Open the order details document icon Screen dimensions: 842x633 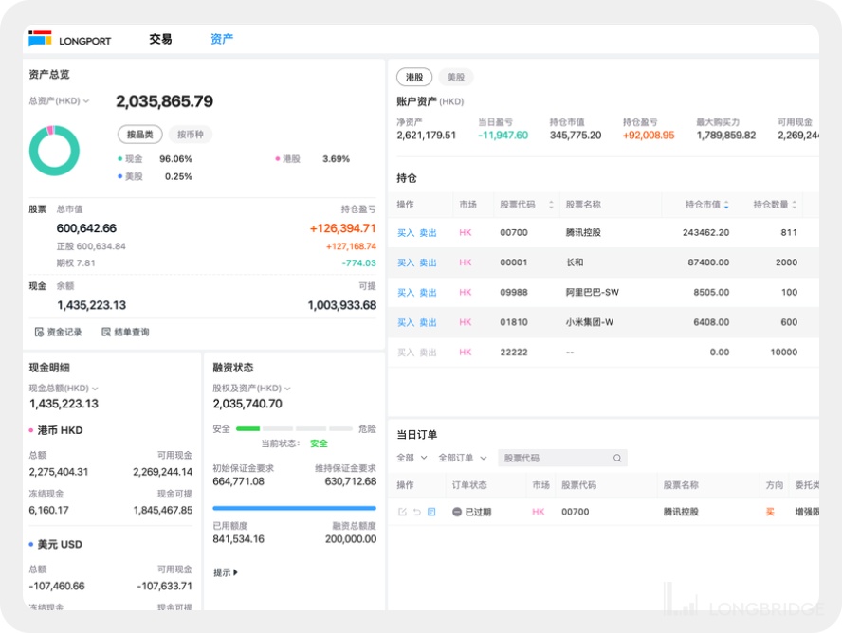[431, 512]
